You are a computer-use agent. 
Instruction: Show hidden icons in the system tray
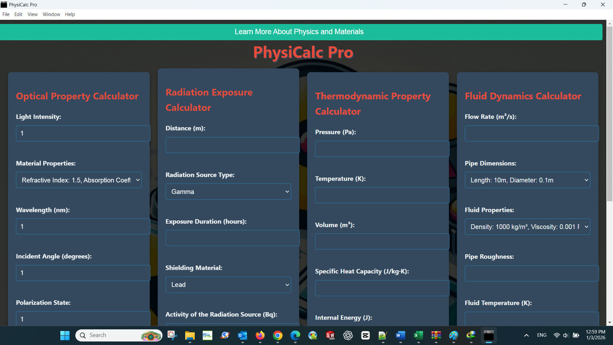[526, 335]
